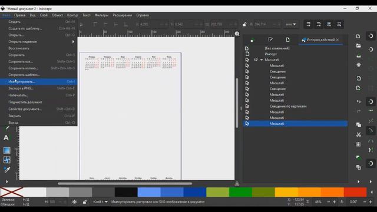This screenshot has width=377, height=212.
Task: Switch to История действий tab
Action: 320,39
